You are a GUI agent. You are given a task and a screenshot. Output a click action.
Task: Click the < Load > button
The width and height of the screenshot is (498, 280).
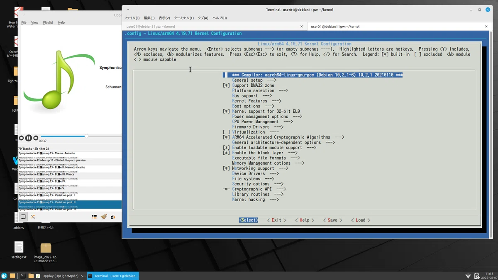(360, 220)
